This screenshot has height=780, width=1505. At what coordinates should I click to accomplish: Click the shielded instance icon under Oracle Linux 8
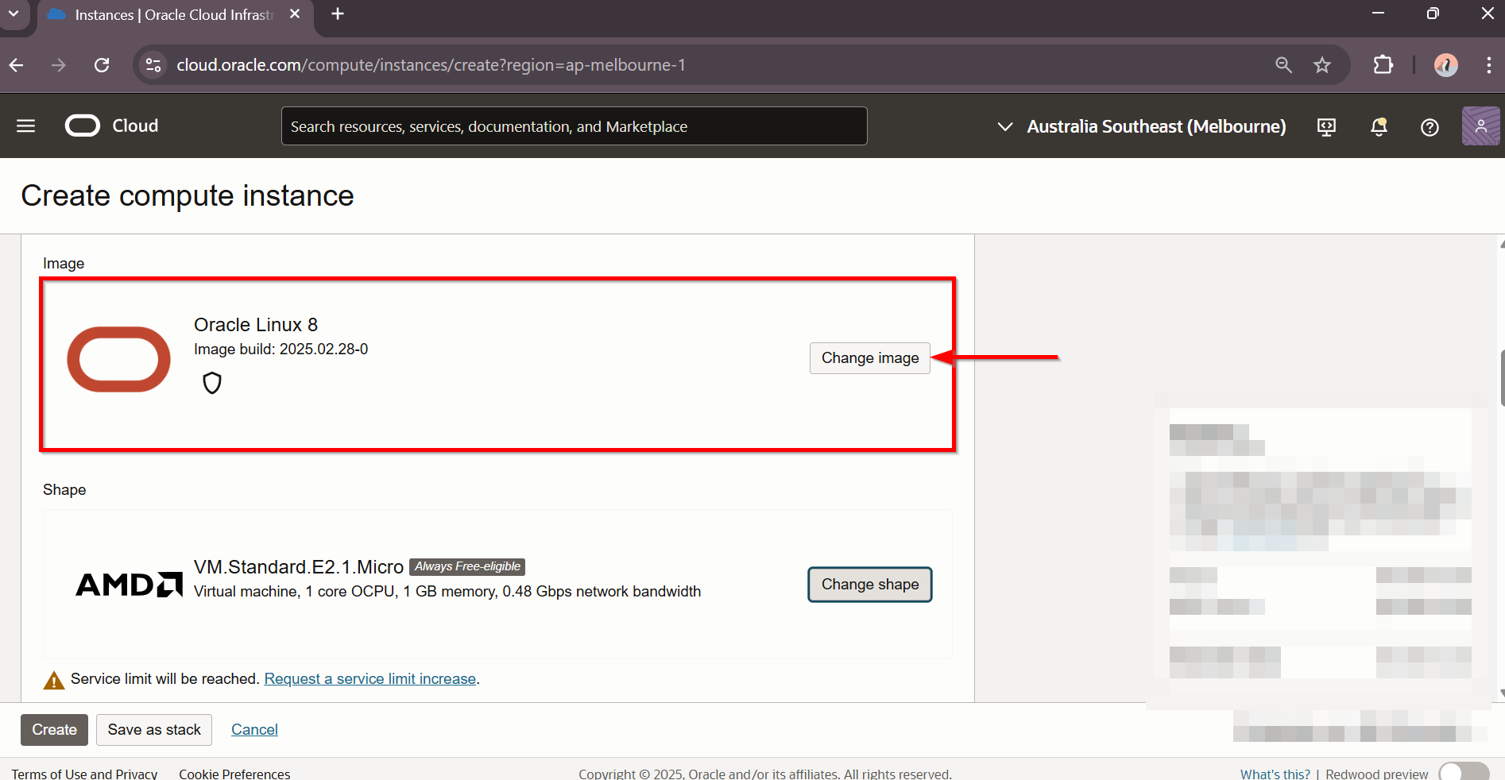coord(212,383)
